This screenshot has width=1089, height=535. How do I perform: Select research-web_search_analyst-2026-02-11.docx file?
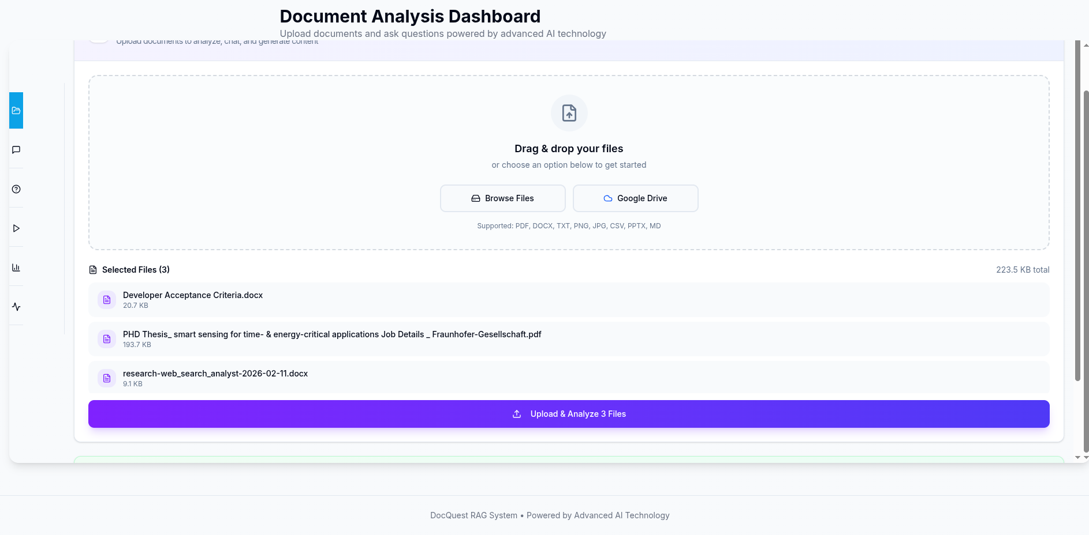[x=568, y=377]
